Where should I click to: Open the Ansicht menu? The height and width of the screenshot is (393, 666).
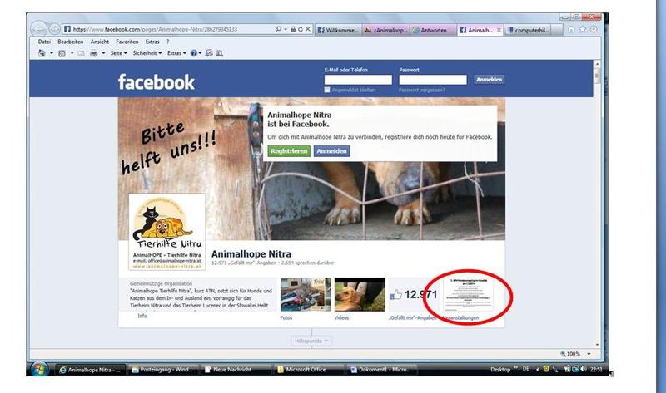pyautogui.click(x=99, y=42)
